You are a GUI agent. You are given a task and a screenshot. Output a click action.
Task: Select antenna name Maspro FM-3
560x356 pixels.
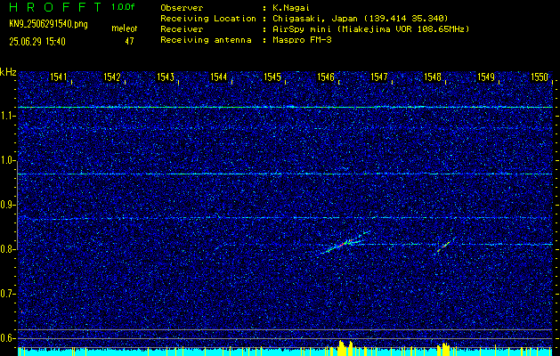point(301,40)
